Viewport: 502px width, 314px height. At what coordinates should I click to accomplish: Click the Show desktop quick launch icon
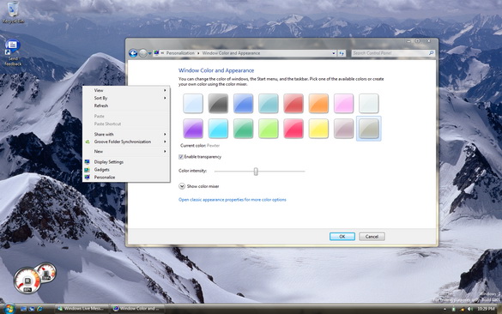coord(23,309)
